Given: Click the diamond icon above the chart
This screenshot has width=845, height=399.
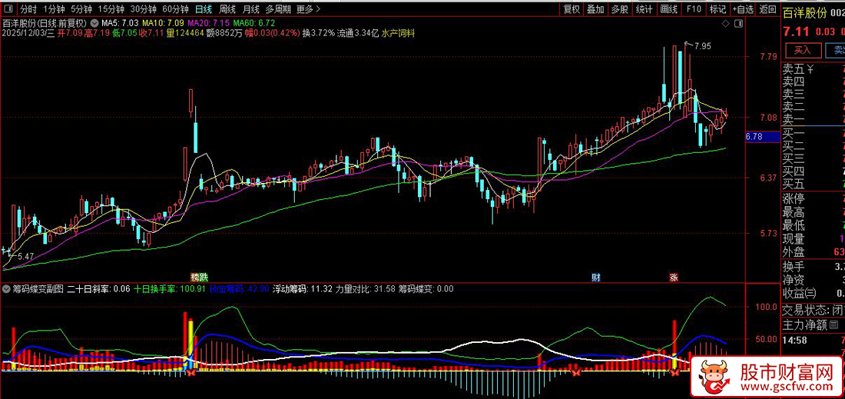Looking at the screenshot, I should (x=724, y=24).
